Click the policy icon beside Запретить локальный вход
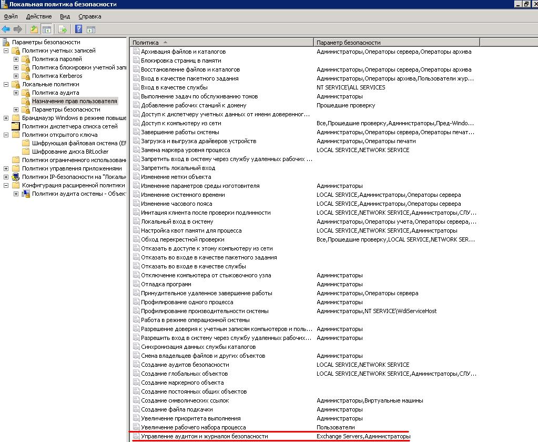Viewport: 538px width, 442px height. (x=136, y=168)
